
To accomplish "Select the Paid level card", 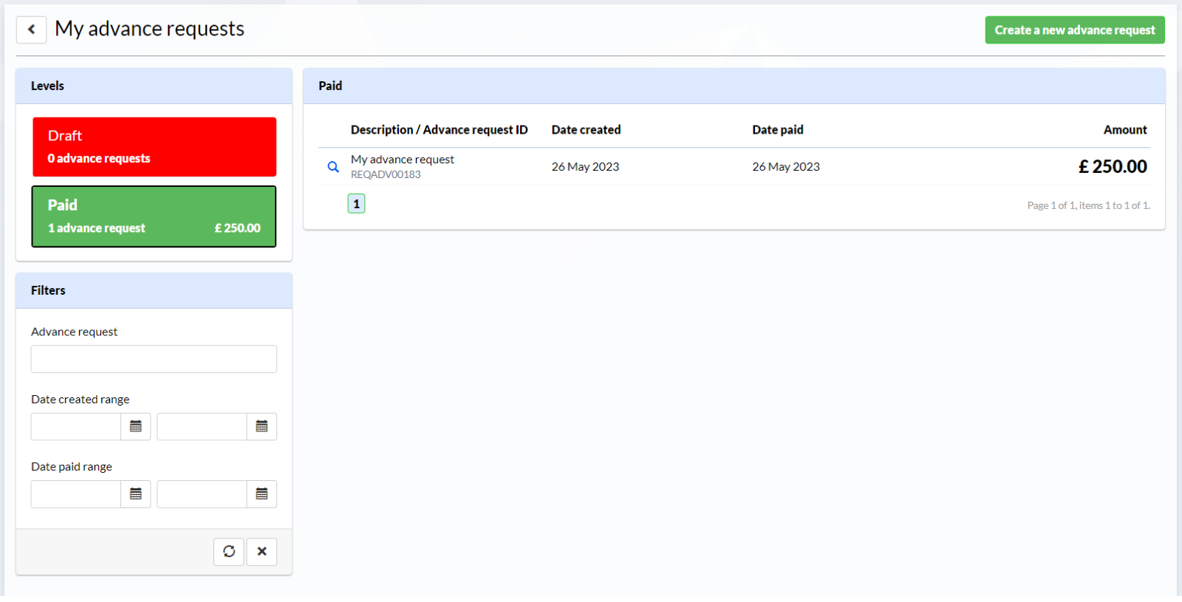I will tap(154, 216).
